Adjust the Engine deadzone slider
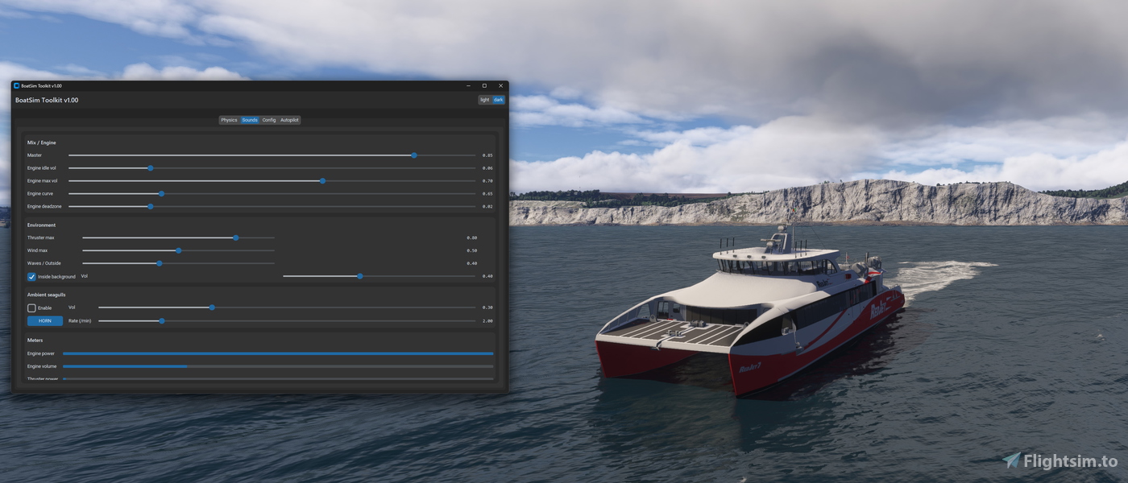Screen dimensions: 1128x483 point(150,206)
